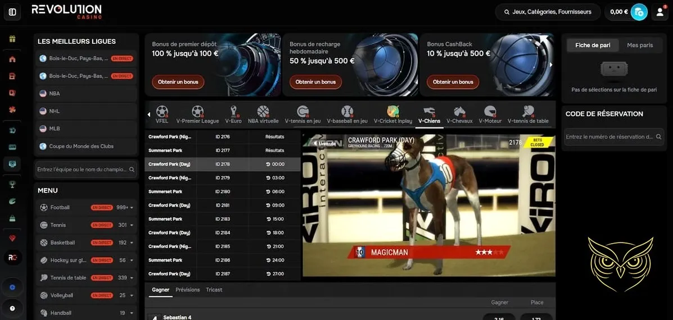Open the shopping bag icon in sidebar
Image resolution: width=673 pixels, height=320 pixels.
coord(12,218)
